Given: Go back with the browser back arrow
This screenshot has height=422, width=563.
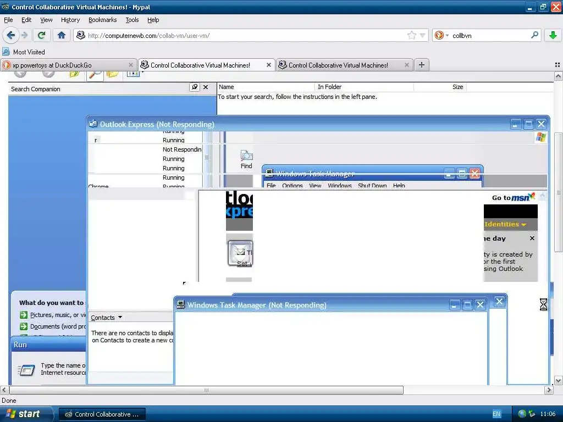Looking at the screenshot, I should coord(10,35).
